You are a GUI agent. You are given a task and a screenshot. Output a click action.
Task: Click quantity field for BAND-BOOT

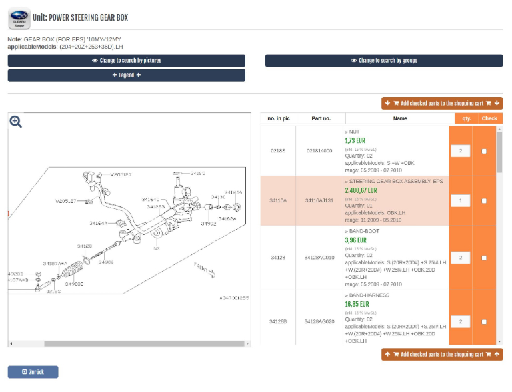pos(460,258)
